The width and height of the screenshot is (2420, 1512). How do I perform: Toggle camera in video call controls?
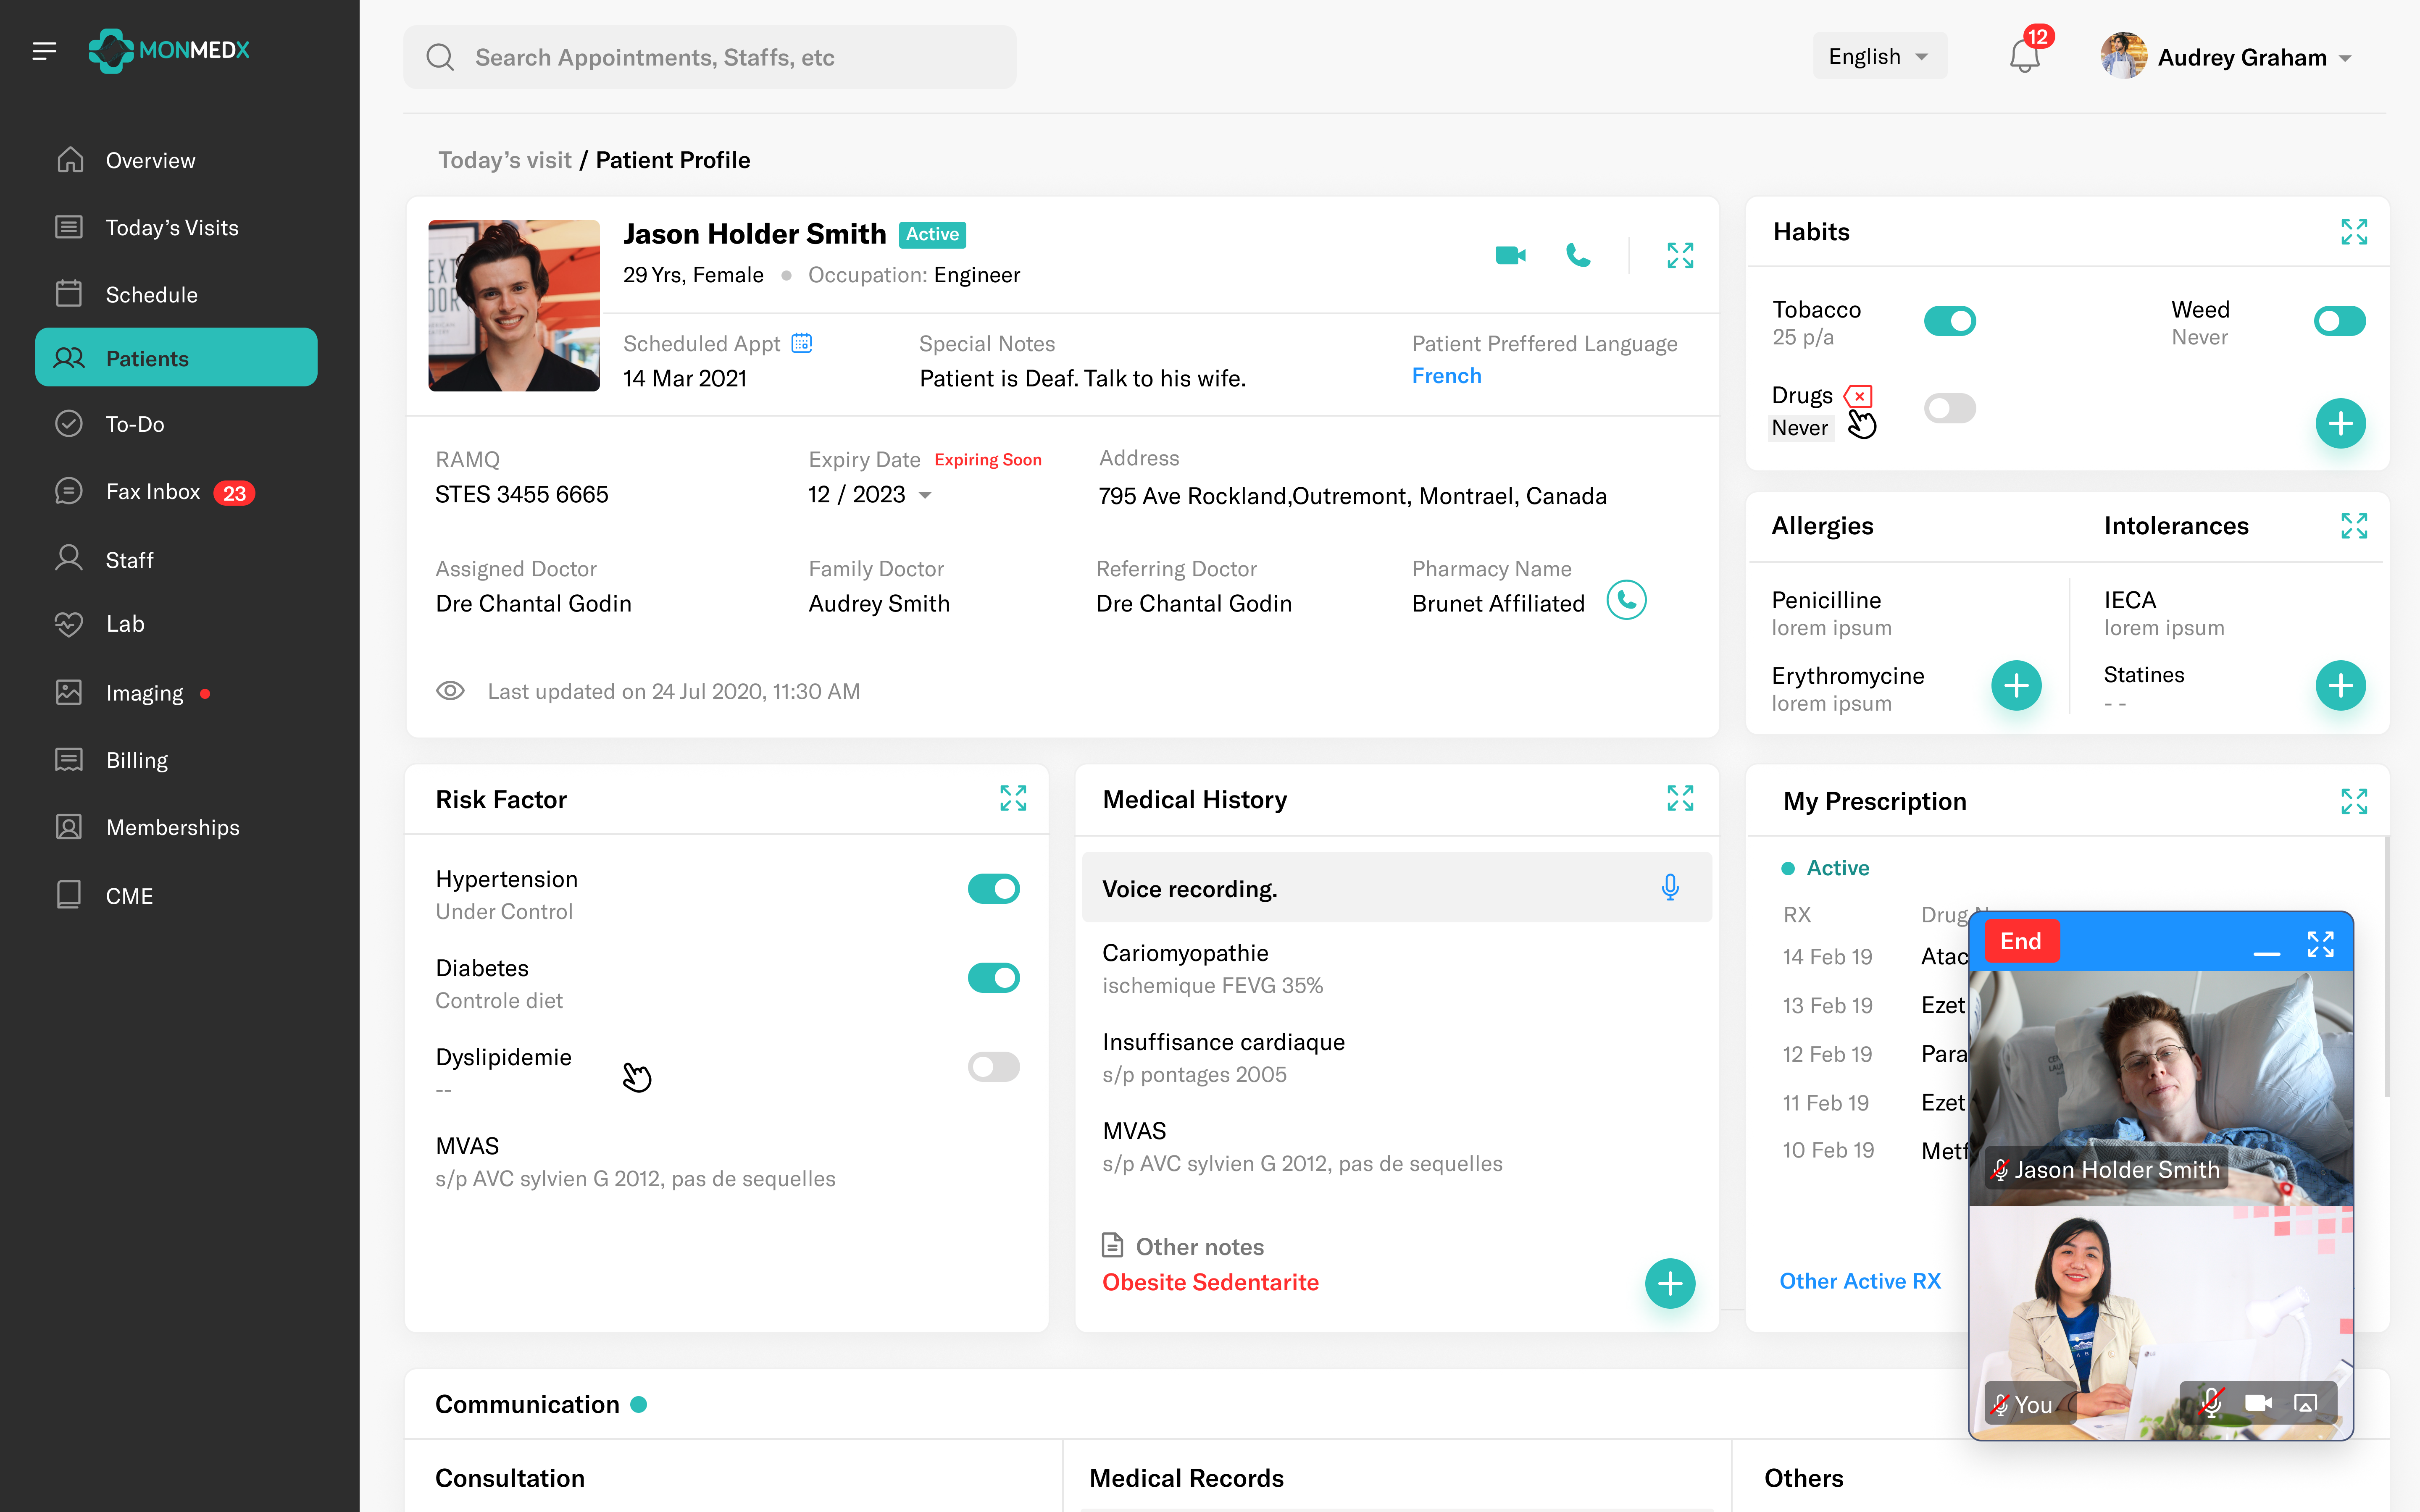click(x=2258, y=1403)
